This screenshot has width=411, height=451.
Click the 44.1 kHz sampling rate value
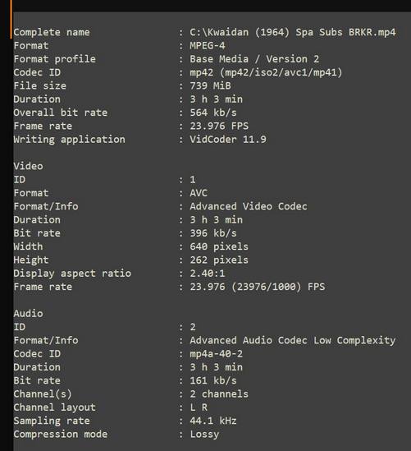tap(213, 421)
